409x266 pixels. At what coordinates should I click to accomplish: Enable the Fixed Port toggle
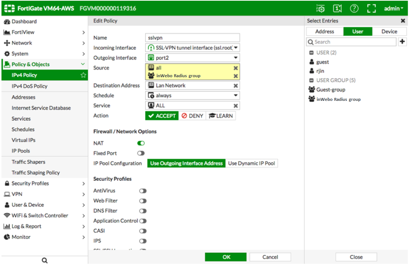pyautogui.click(x=141, y=153)
